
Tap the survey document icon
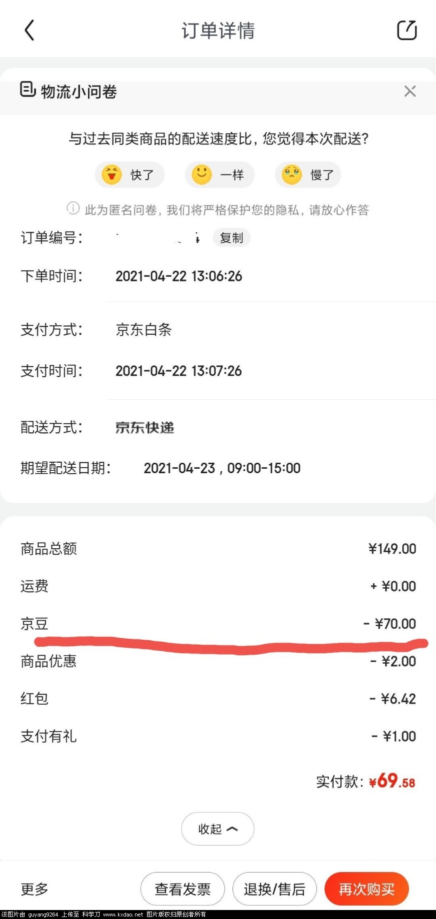click(27, 89)
